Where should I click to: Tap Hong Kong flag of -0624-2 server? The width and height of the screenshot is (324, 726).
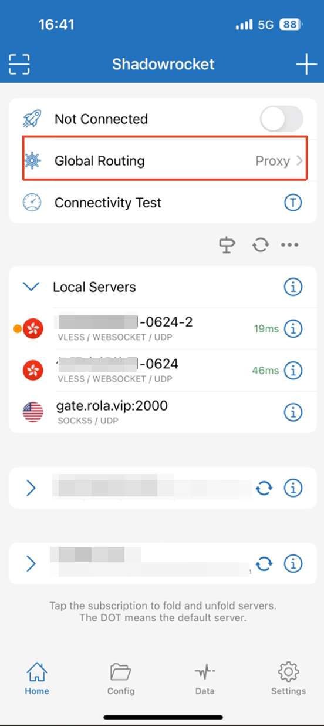click(x=33, y=329)
